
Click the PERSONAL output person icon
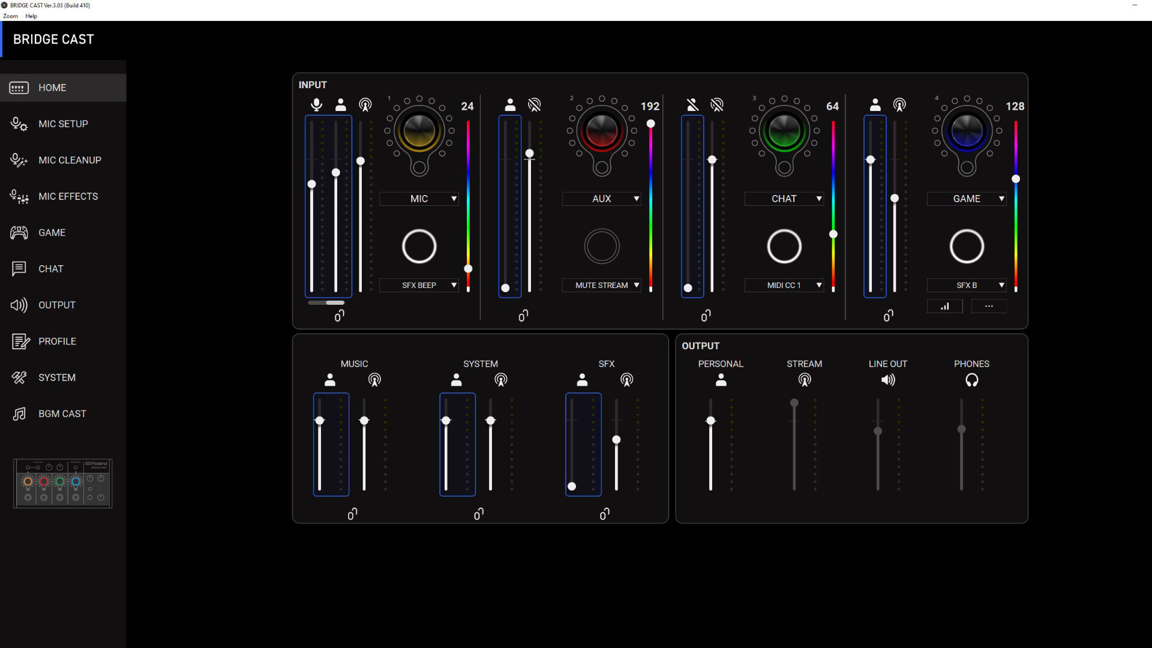point(721,380)
